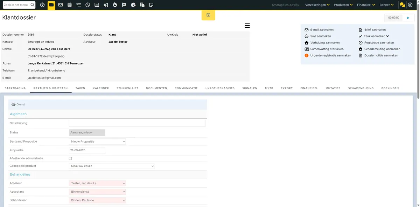This screenshot has width=420, height=207.
Task: Toggle the Afwijkende administratie checkbox
Action: [x=70, y=159]
